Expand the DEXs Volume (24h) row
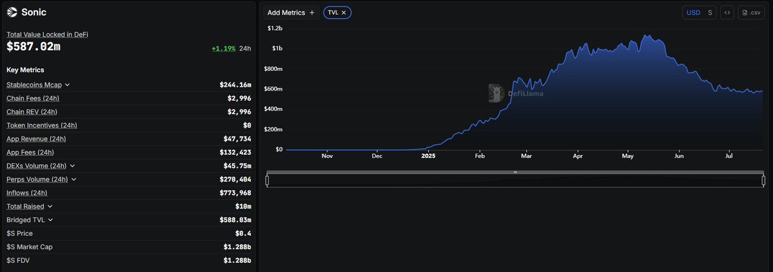773x272 pixels. coord(72,167)
